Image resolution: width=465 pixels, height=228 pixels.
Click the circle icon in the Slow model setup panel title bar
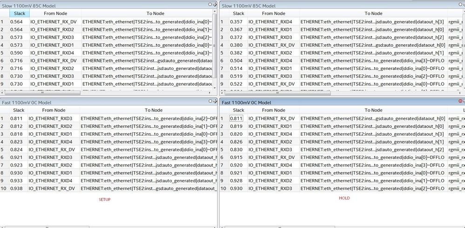point(210,5)
